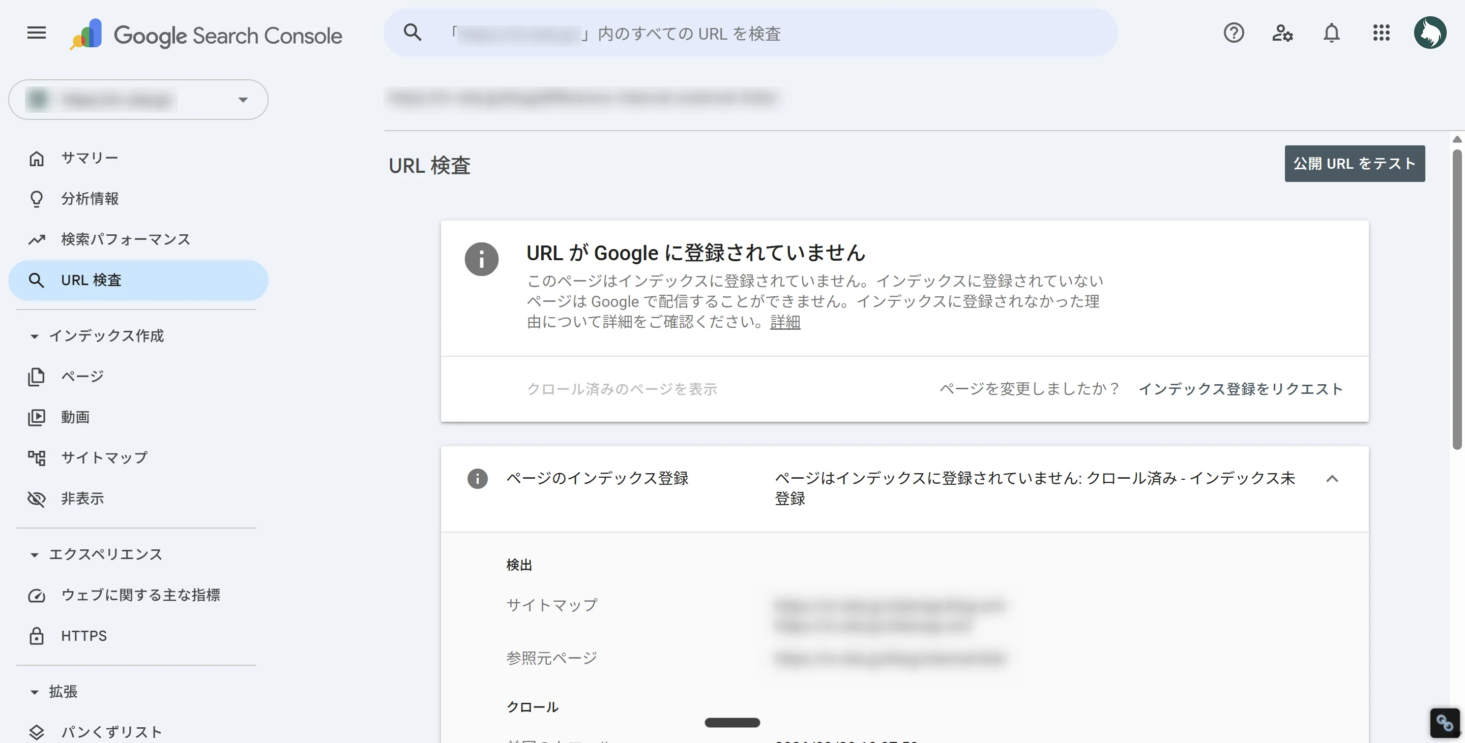
Task: Select the 動画 video icon in the sidebar
Action: click(37, 417)
